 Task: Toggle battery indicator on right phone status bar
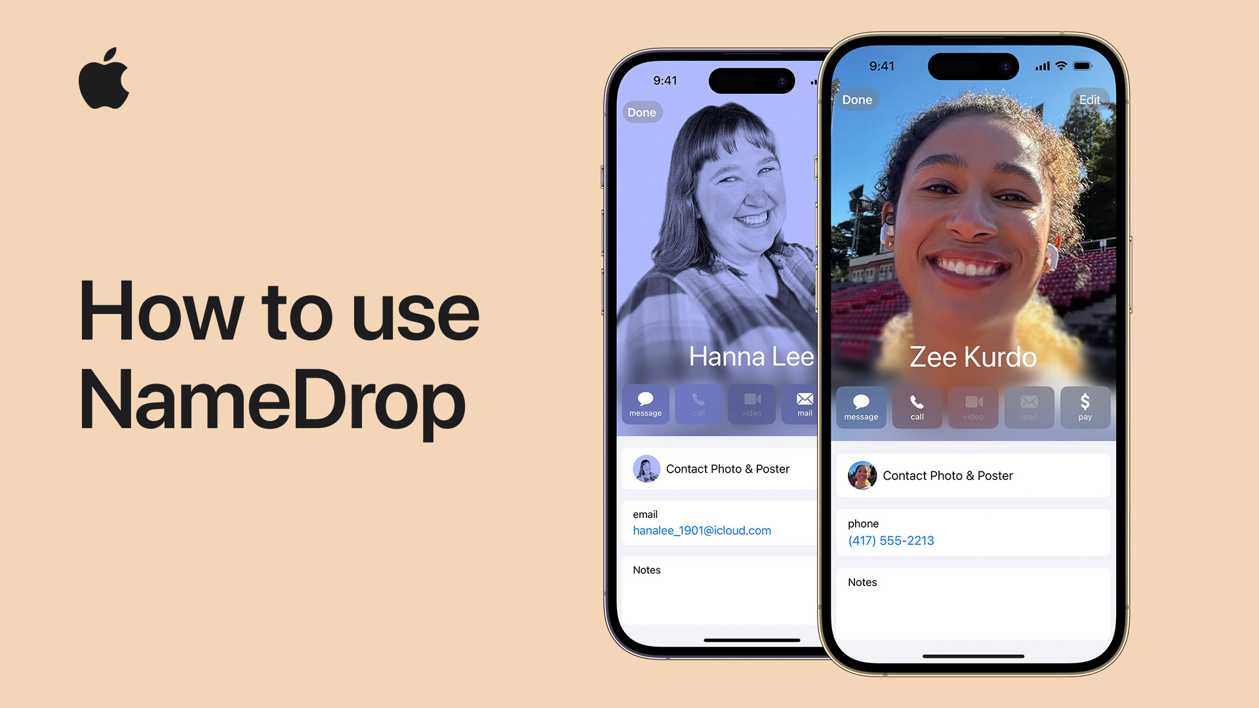click(x=1089, y=68)
